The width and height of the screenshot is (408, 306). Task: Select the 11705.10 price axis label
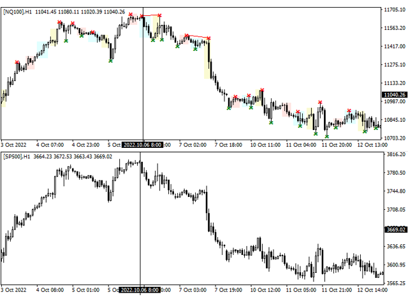coord(395,10)
